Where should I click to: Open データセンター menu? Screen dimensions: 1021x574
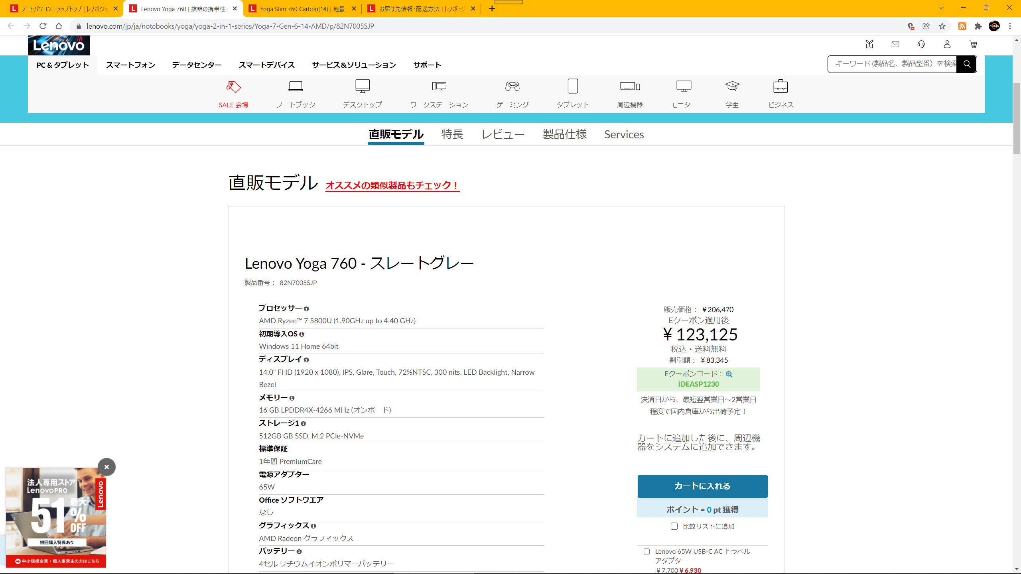197,65
